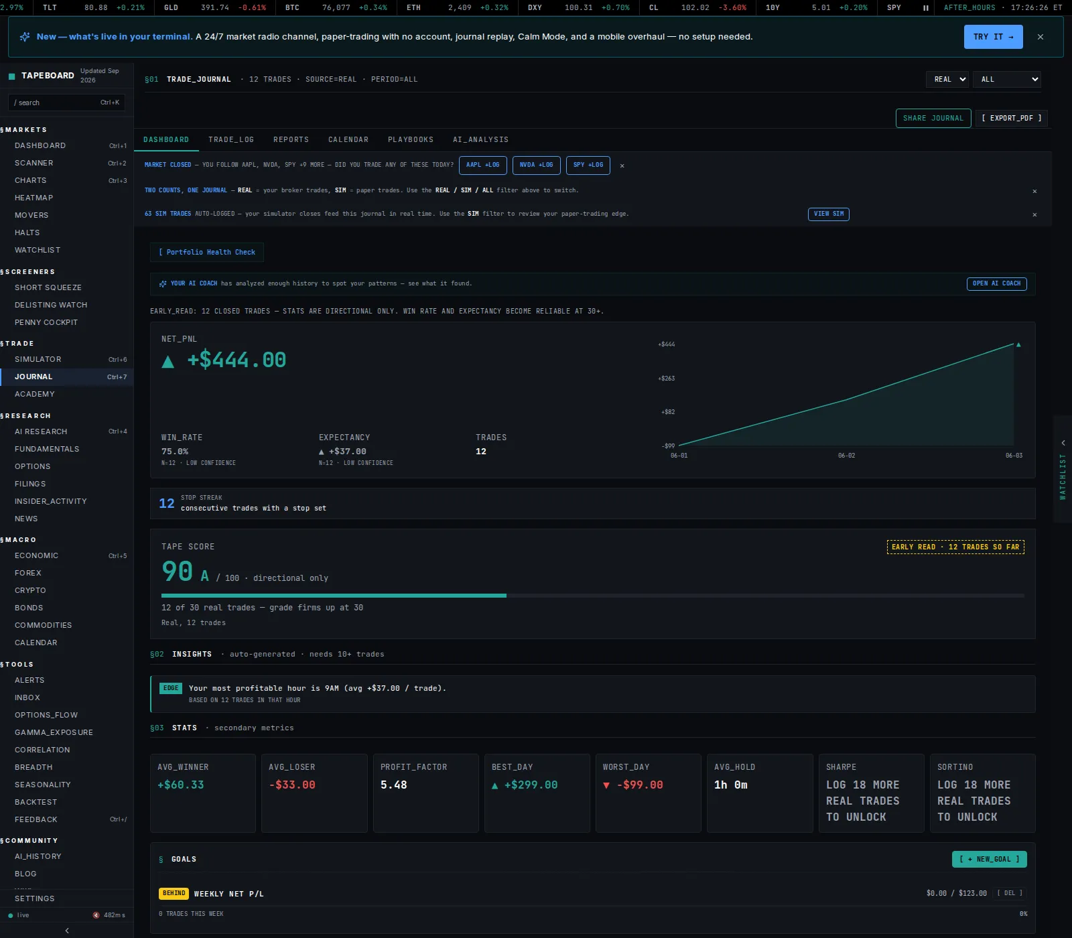
Task: Click the AI coach sparkle icon
Action: tap(163, 284)
